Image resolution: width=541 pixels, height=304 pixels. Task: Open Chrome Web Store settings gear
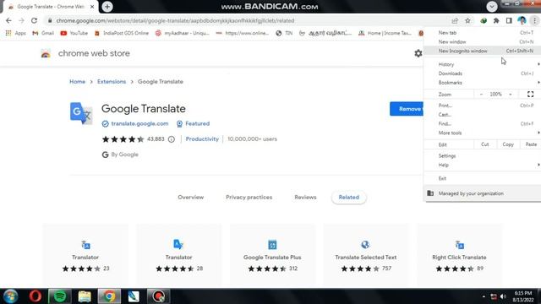click(x=418, y=53)
